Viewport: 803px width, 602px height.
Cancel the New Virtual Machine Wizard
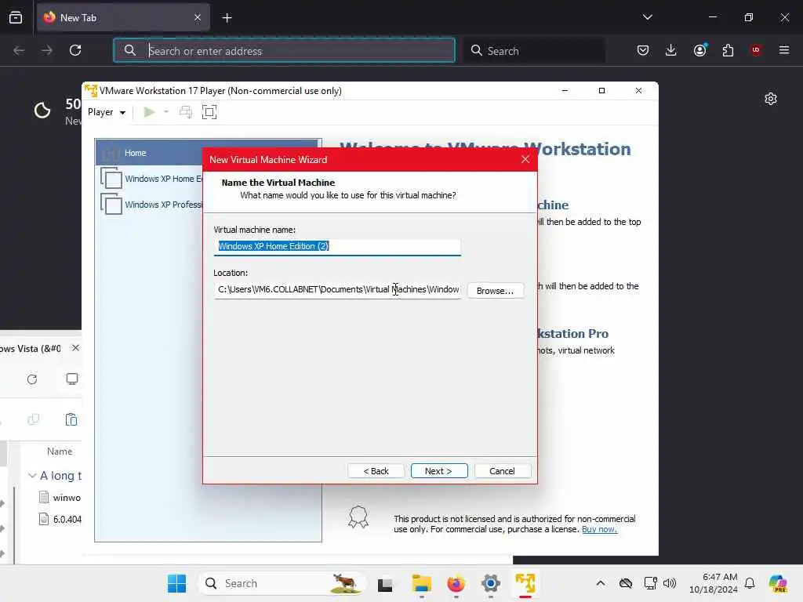pyautogui.click(x=503, y=471)
